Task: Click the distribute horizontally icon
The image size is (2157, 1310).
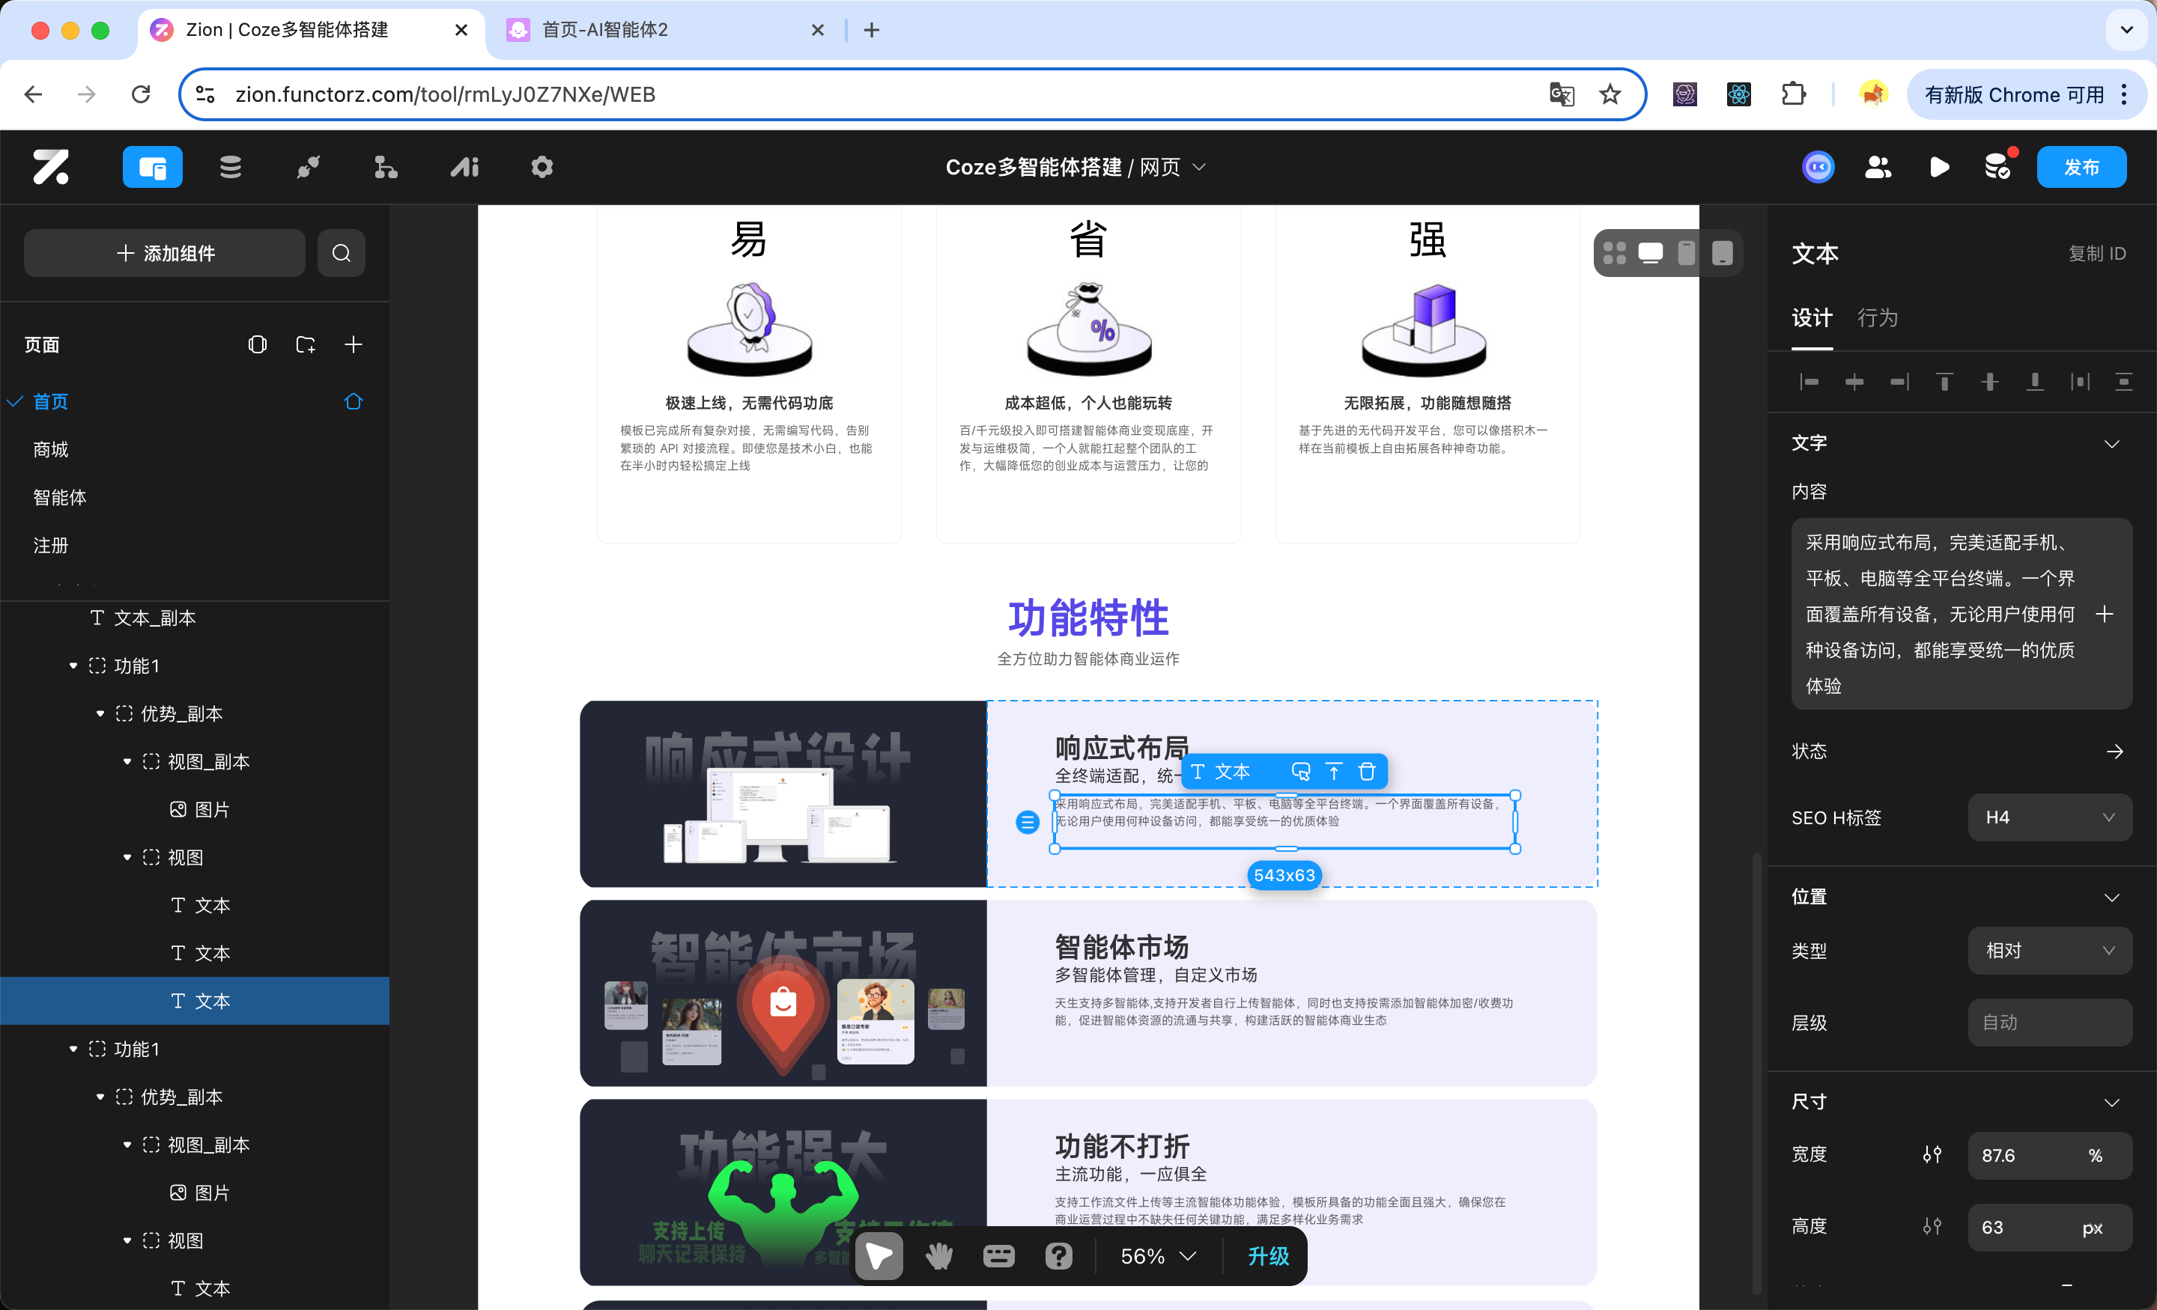Action: coord(2080,382)
